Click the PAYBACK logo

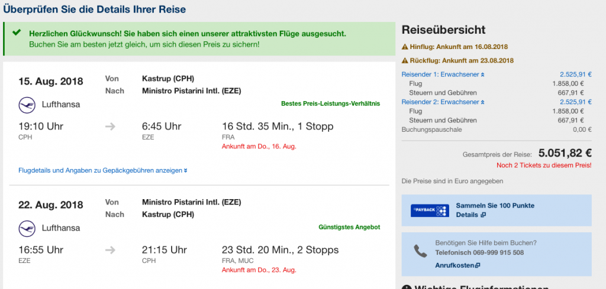pos(430,210)
